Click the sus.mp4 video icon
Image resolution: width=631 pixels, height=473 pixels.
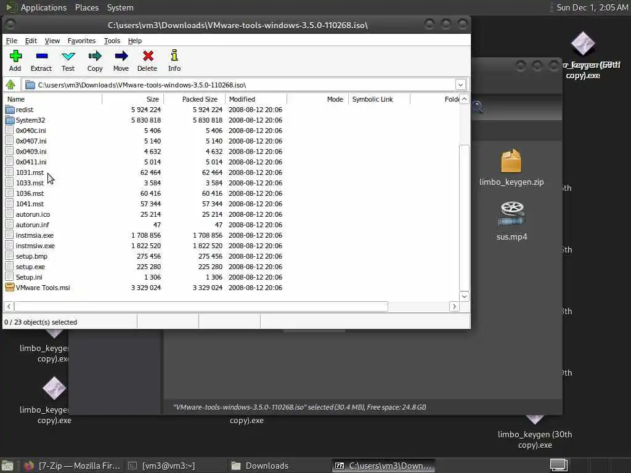coord(511,214)
